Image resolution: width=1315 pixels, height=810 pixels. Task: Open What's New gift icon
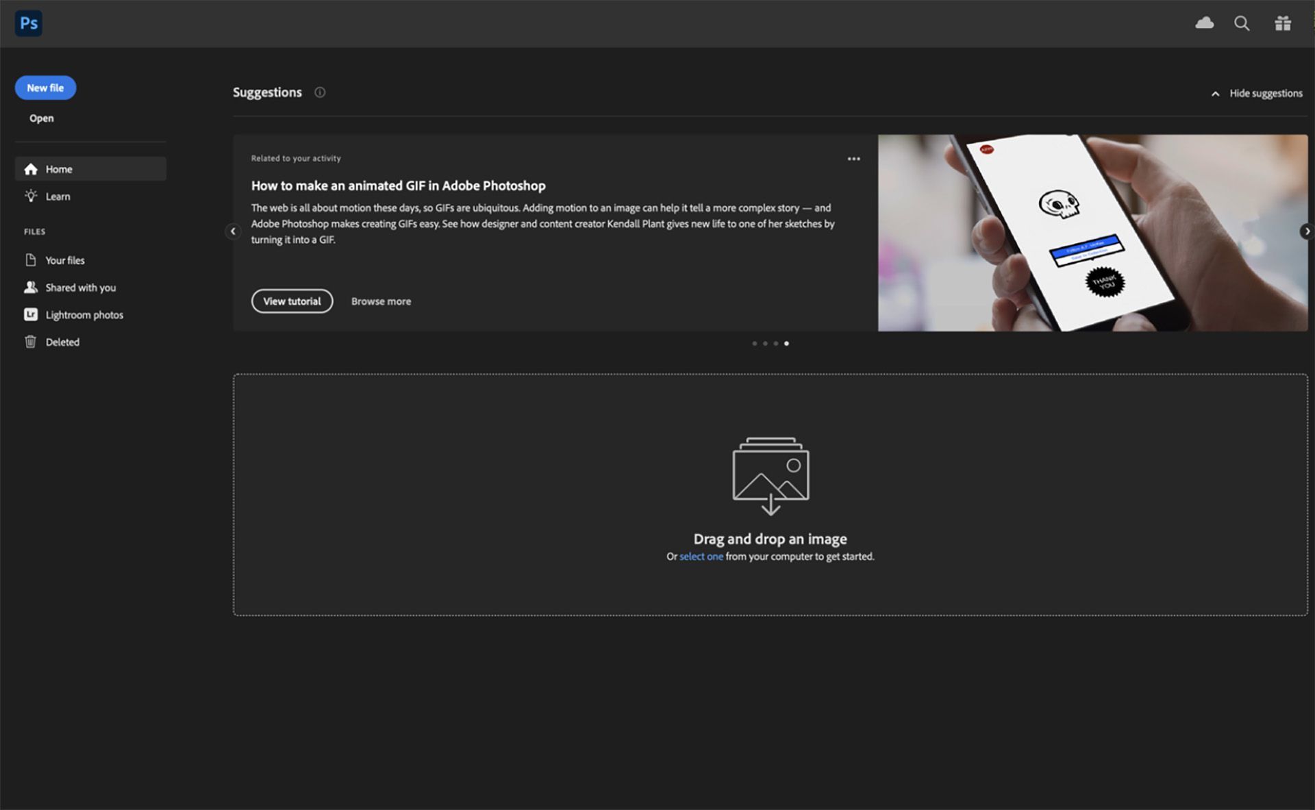pos(1283,23)
